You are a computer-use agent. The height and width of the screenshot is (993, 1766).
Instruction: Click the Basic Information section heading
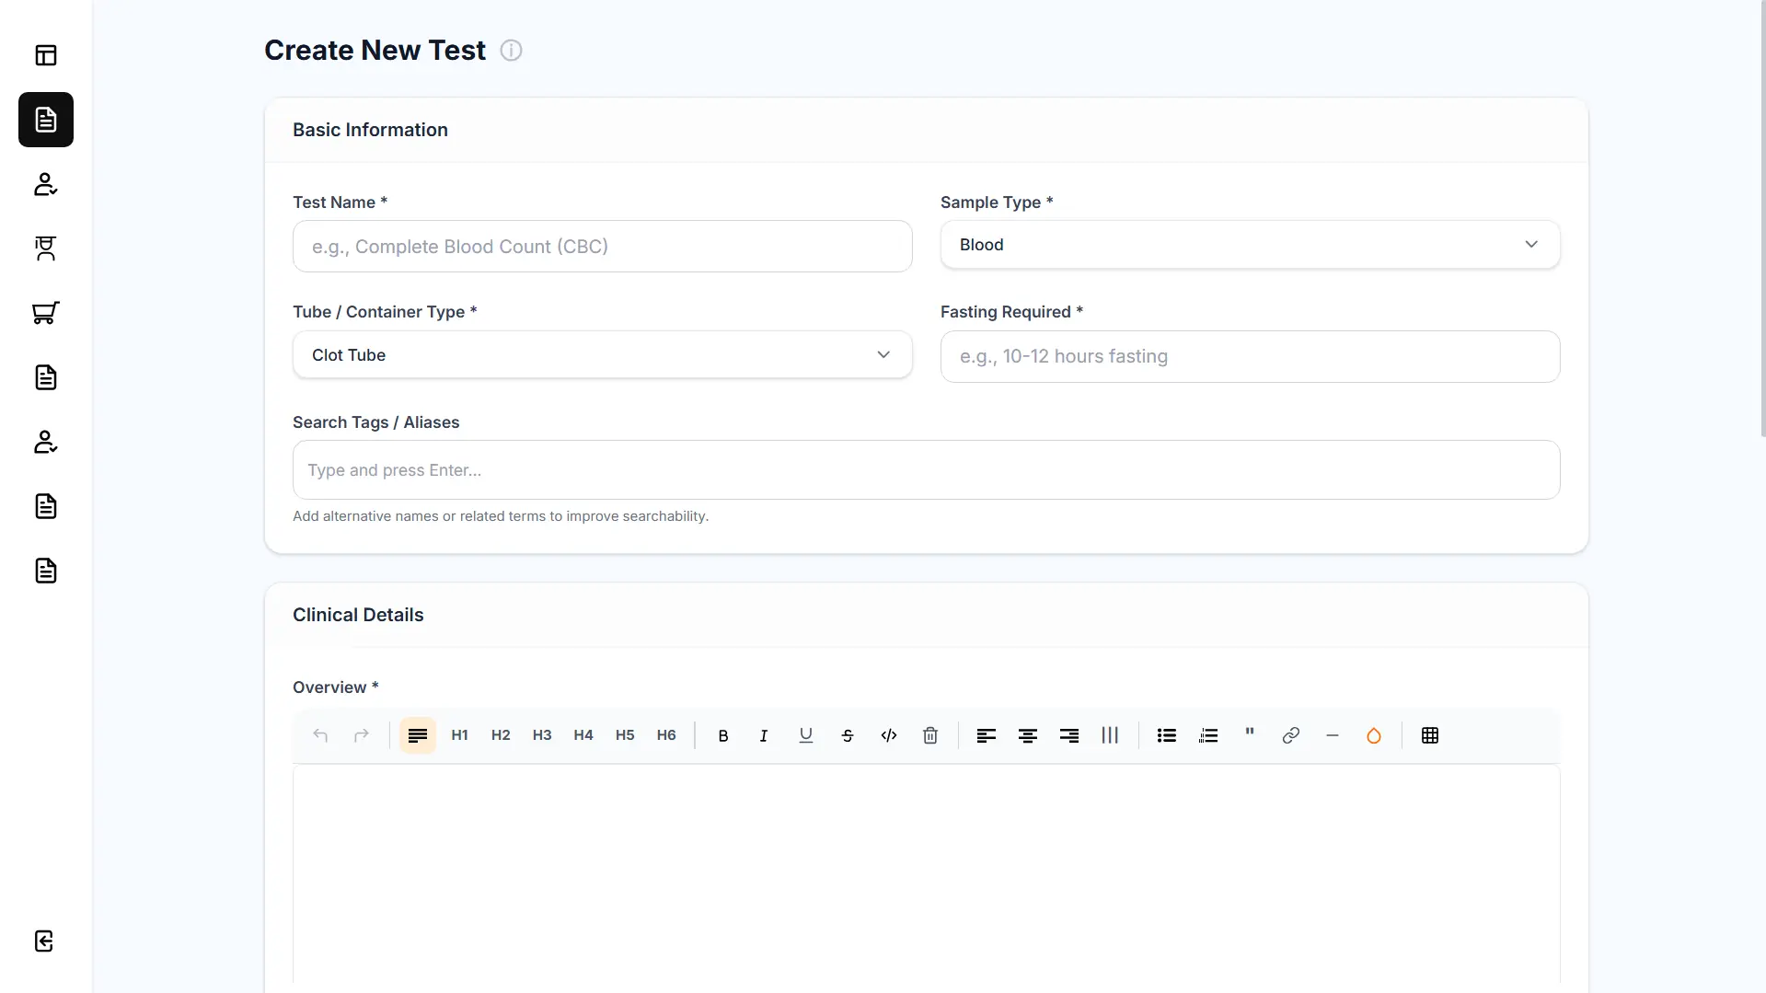[x=370, y=130]
